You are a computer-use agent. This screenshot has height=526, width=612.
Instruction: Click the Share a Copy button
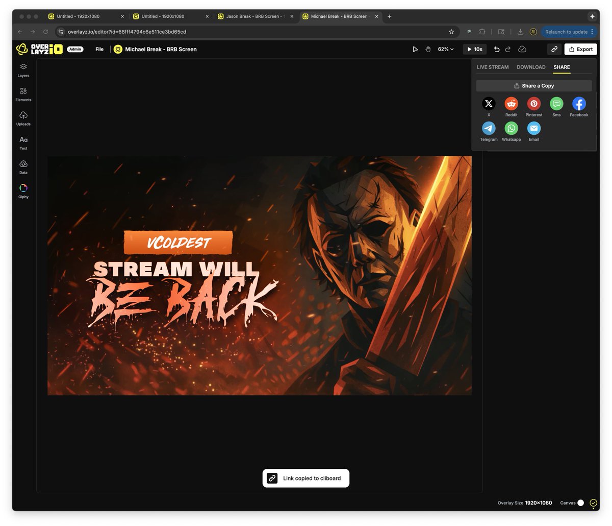534,86
